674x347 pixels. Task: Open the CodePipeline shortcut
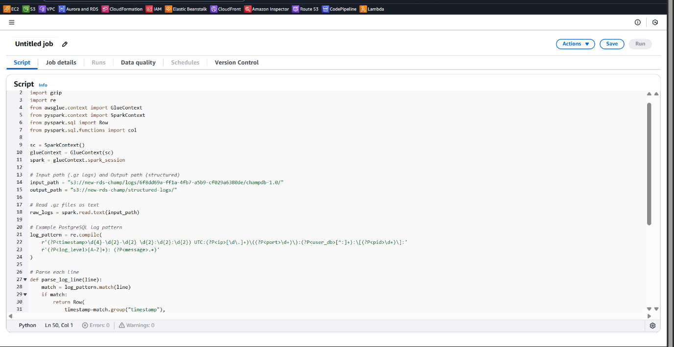tap(340, 9)
